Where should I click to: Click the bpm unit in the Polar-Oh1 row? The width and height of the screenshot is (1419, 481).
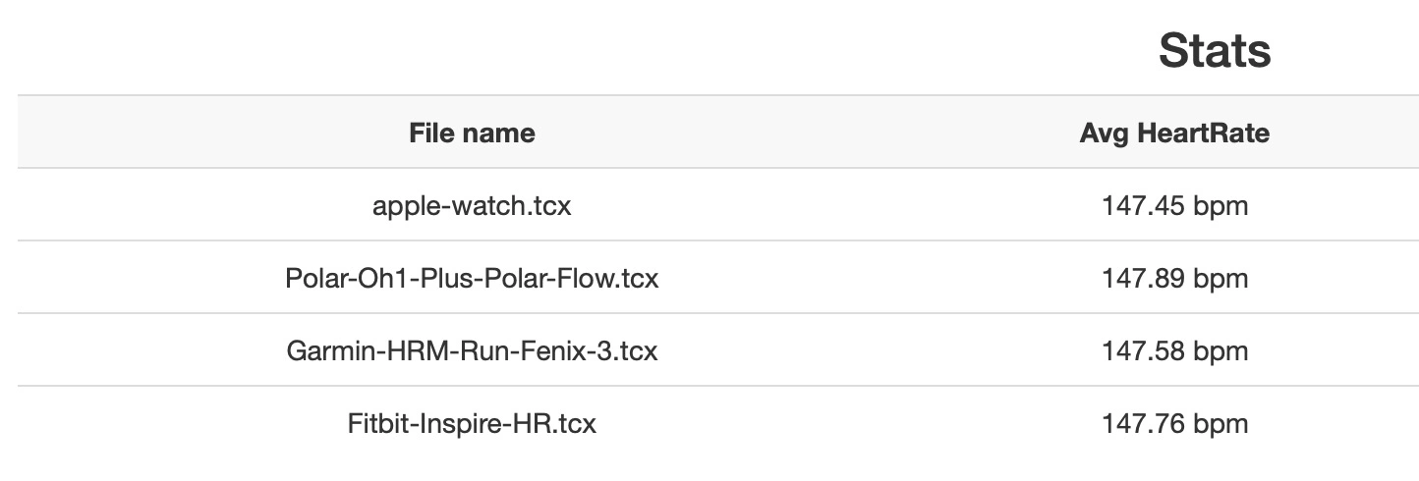click(x=1221, y=280)
